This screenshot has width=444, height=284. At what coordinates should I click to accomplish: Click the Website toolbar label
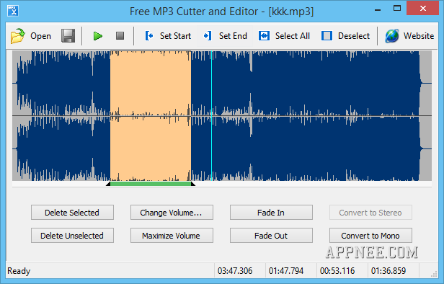point(419,36)
